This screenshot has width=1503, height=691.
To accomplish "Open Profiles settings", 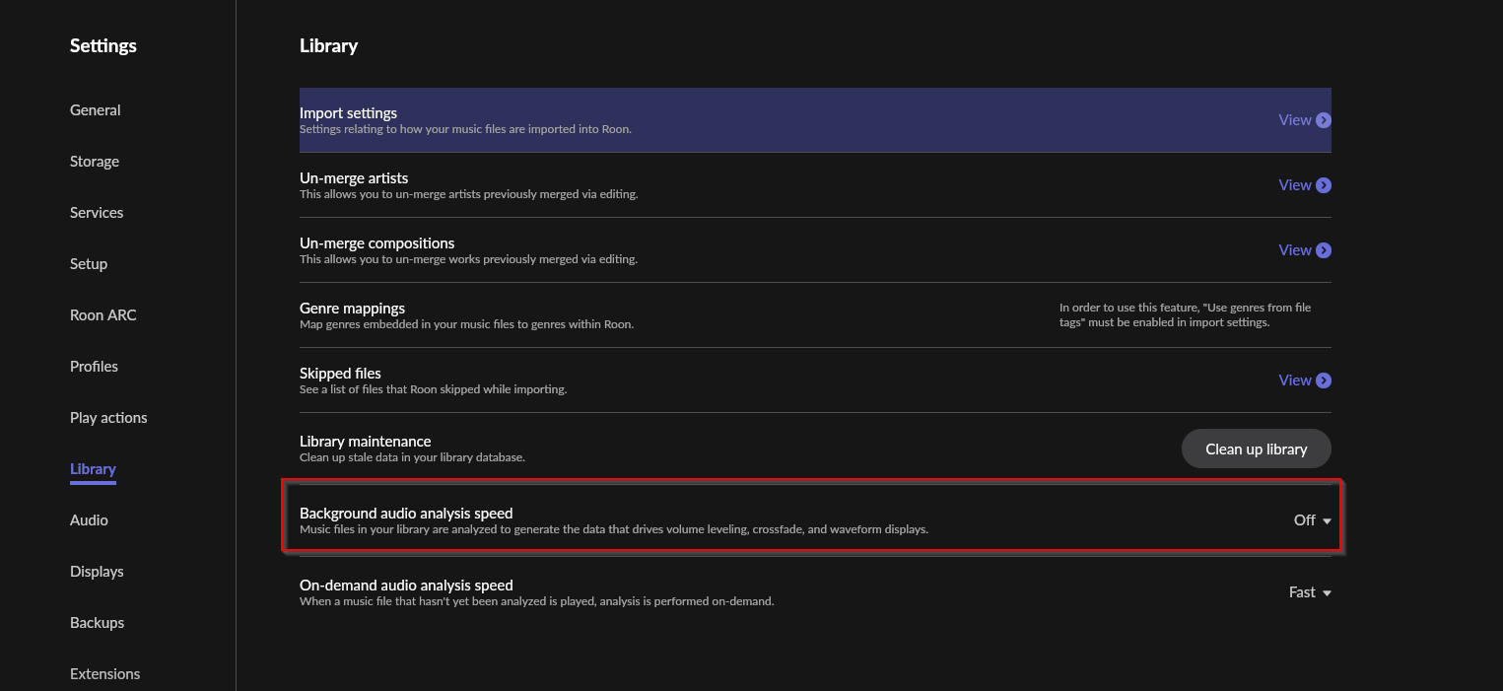I will click(x=94, y=367).
